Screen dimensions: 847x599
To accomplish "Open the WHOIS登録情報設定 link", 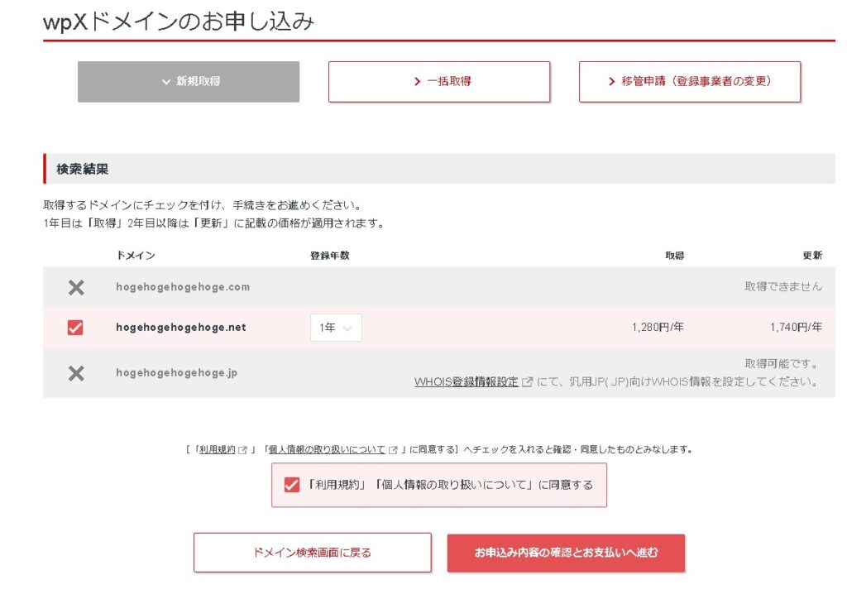I will click(467, 382).
